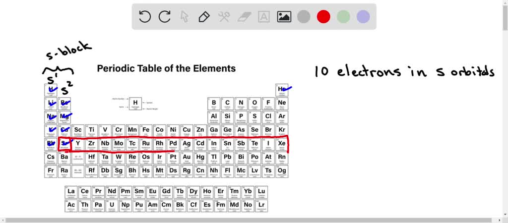The height and width of the screenshot is (223, 508).
Task: Click the Lr cell in actinide row
Action: tap(261, 205)
